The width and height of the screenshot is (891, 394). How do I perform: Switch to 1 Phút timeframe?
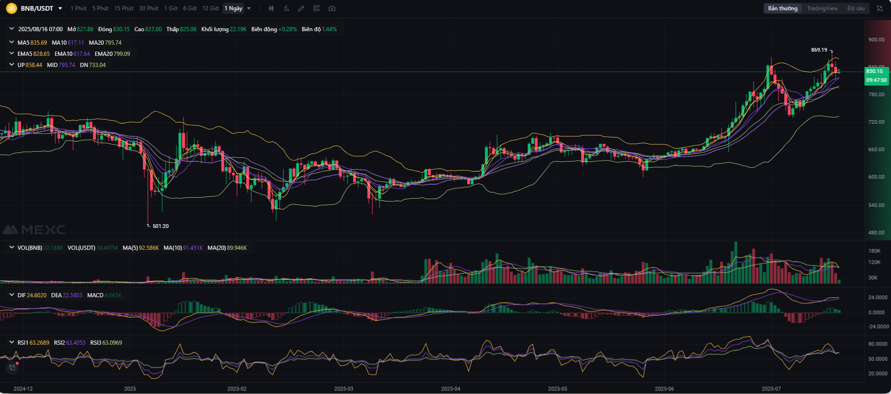pyautogui.click(x=78, y=8)
